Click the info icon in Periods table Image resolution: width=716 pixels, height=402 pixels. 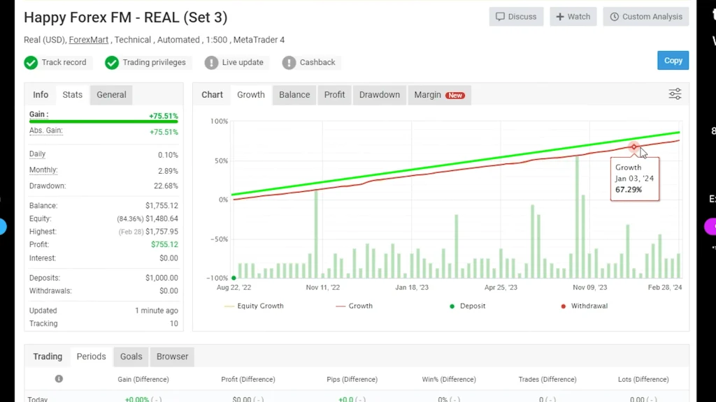point(59,379)
